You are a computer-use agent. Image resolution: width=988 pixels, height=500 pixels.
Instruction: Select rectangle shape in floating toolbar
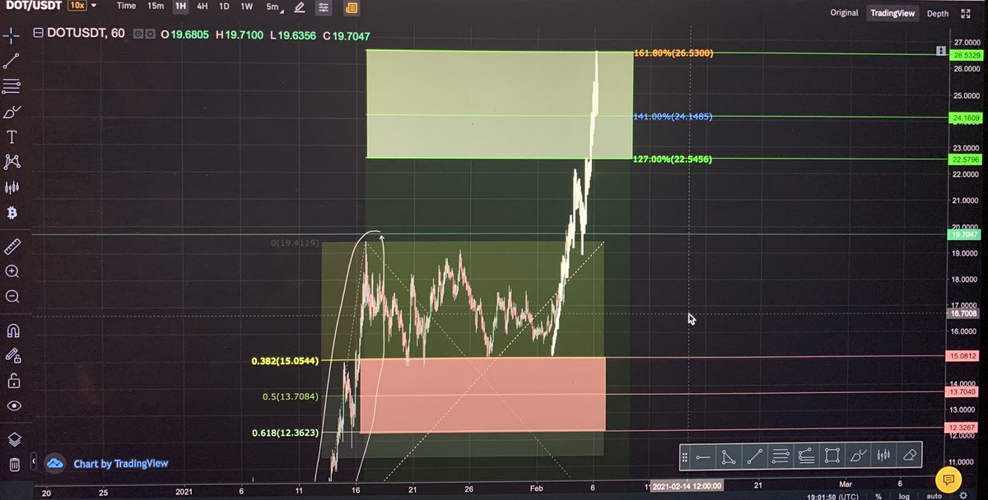coord(832,456)
